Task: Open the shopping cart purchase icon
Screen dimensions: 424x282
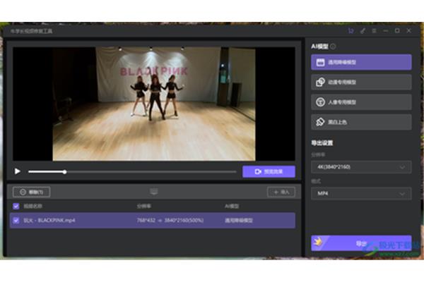Action: [x=351, y=31]
